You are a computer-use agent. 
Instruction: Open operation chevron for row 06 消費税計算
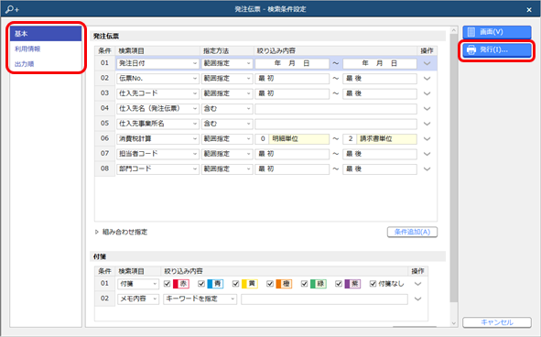click(427, 139)
